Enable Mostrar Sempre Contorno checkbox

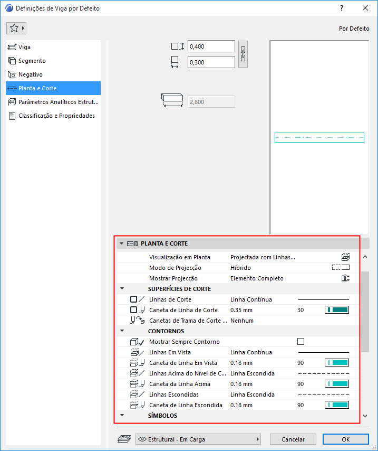tap(301, 341)
